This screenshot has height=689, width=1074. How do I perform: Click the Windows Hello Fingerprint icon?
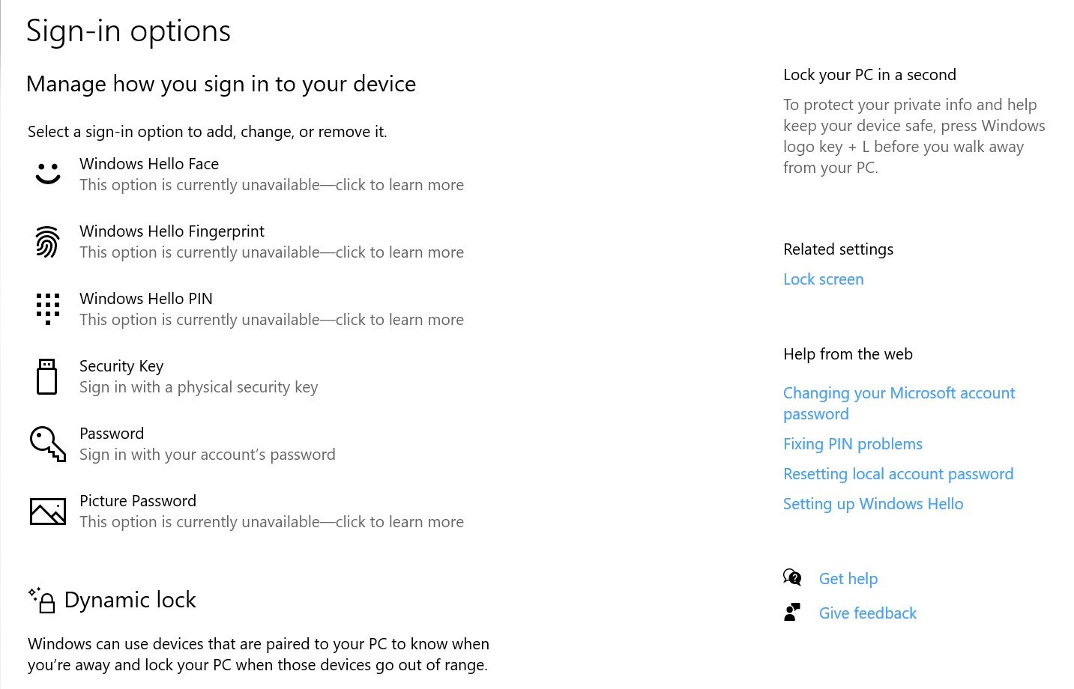(x=47, y=242)
